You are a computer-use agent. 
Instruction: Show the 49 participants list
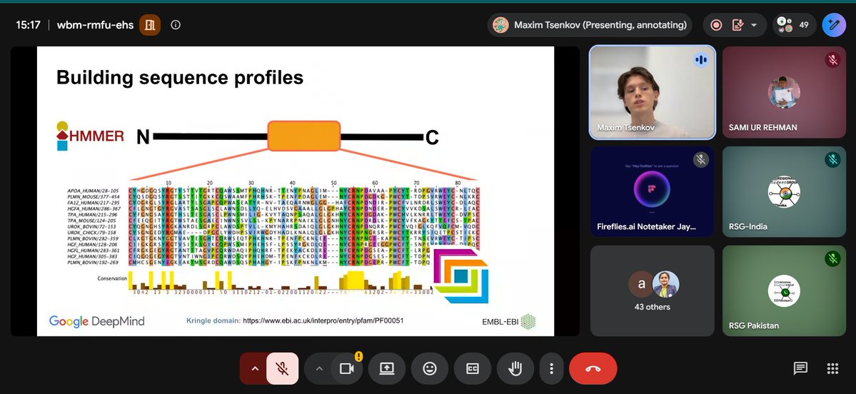tap(794, 25)
